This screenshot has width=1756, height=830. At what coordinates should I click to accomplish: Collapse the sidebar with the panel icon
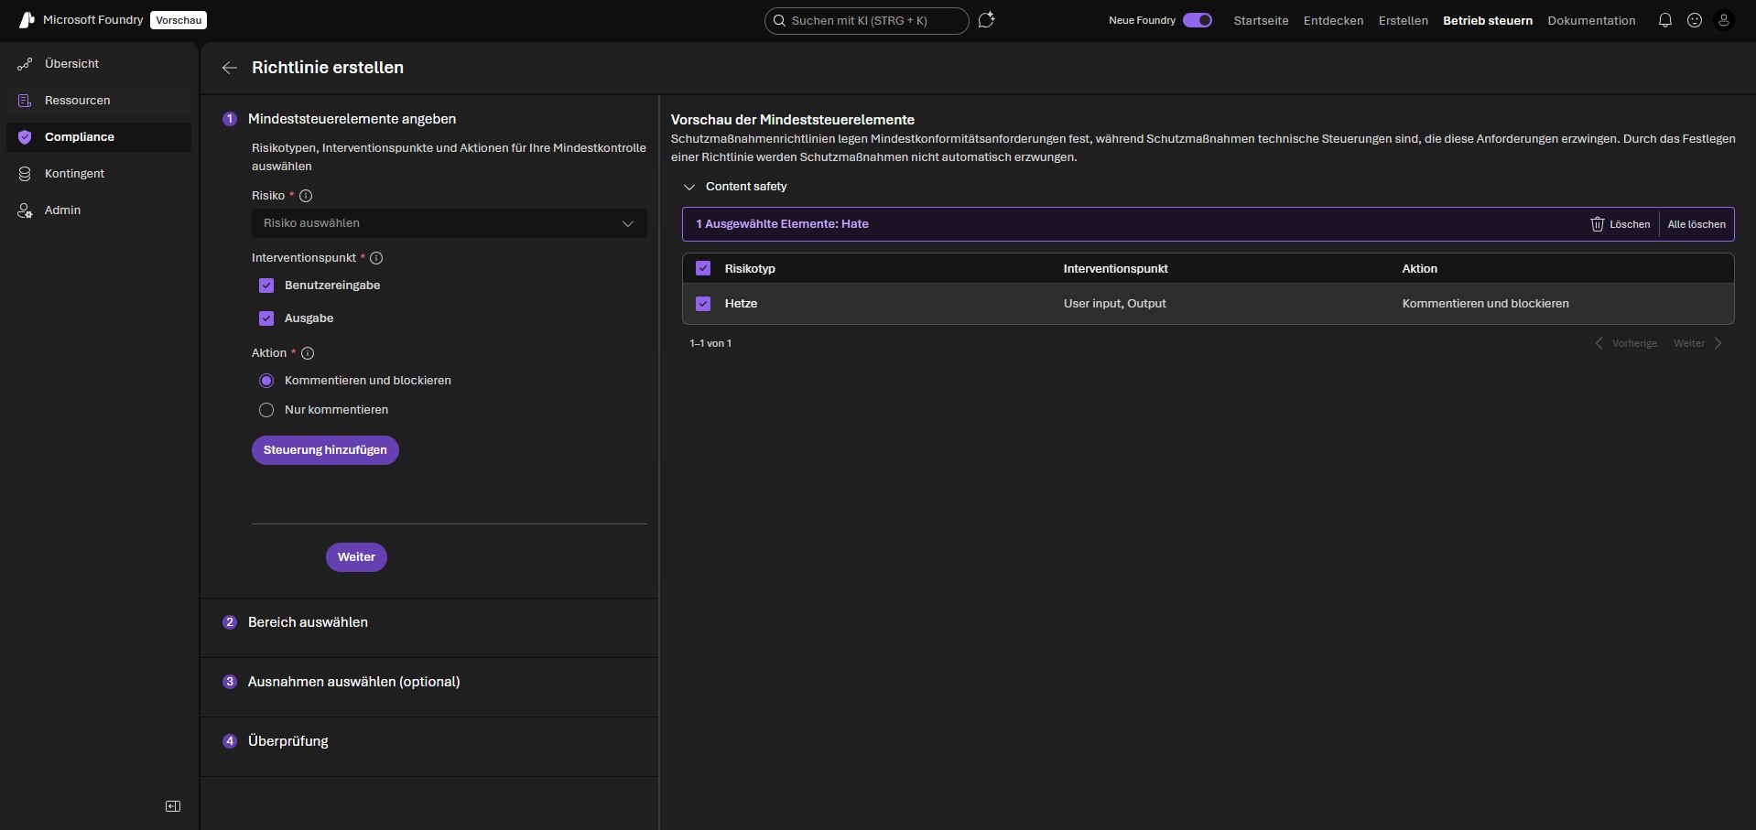(173, 806)
